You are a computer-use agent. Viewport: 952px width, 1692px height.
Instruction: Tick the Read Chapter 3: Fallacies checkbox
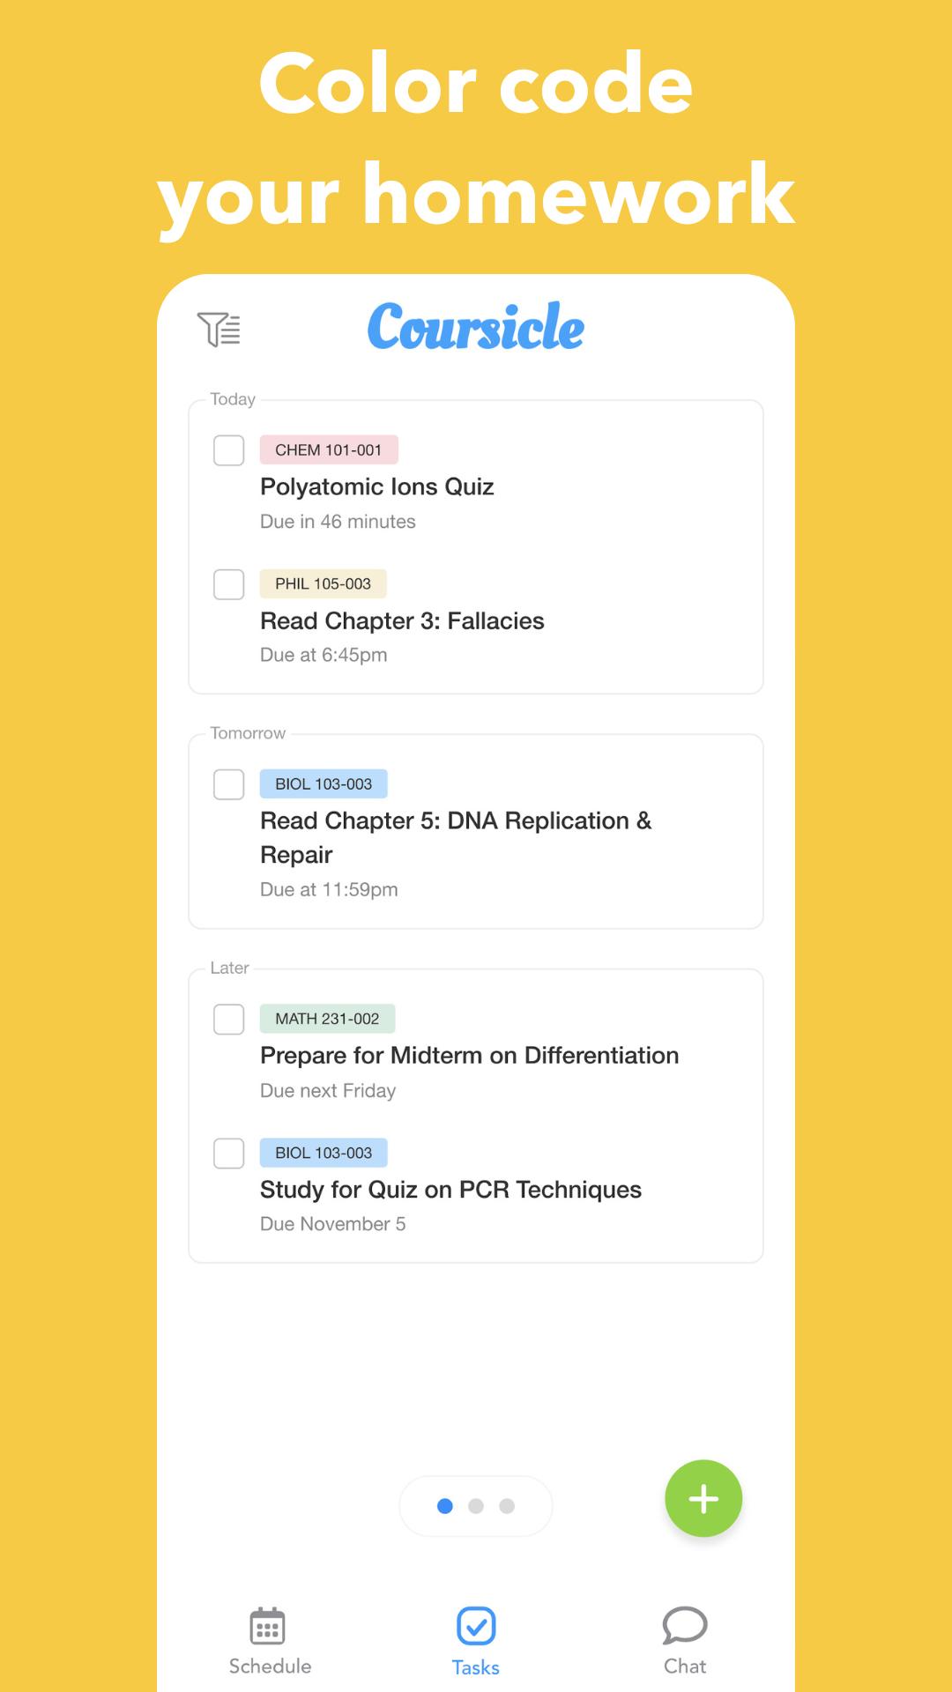tap(229, 584)
